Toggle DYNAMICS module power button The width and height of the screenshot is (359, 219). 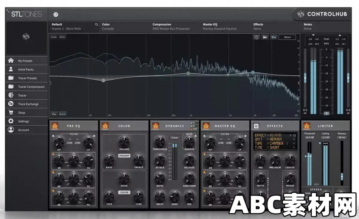(x=156, y=126)
